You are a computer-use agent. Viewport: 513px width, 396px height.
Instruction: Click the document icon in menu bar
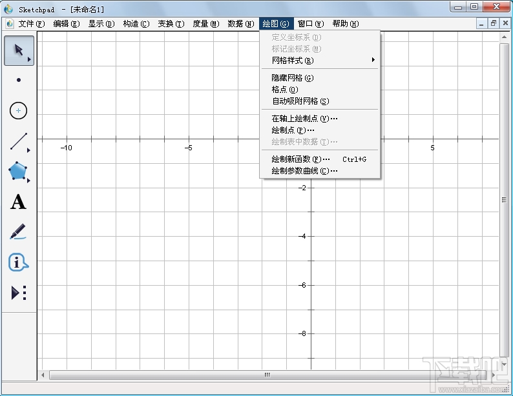click(x=10, y=23)
